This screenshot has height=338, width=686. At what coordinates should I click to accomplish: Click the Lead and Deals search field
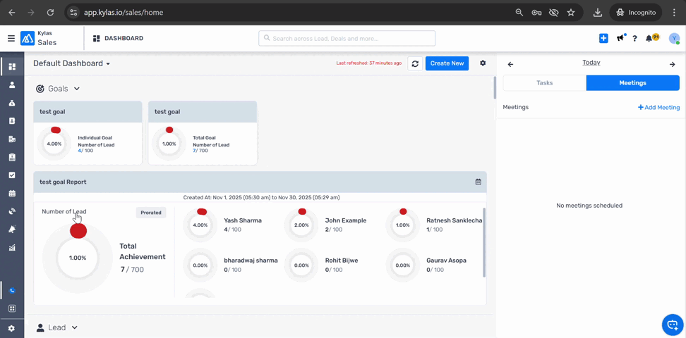(347, 39)
